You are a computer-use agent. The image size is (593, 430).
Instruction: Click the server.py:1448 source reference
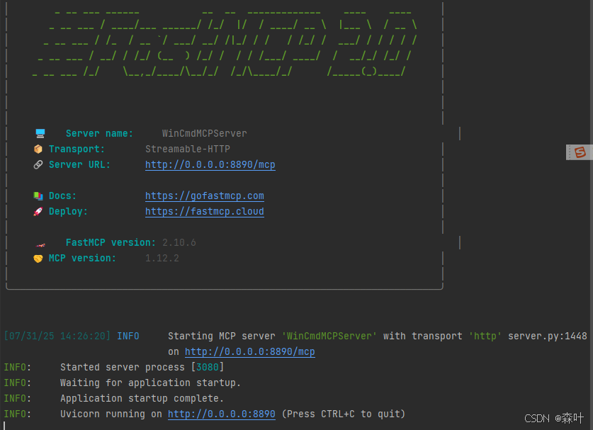tap(547, 336)
